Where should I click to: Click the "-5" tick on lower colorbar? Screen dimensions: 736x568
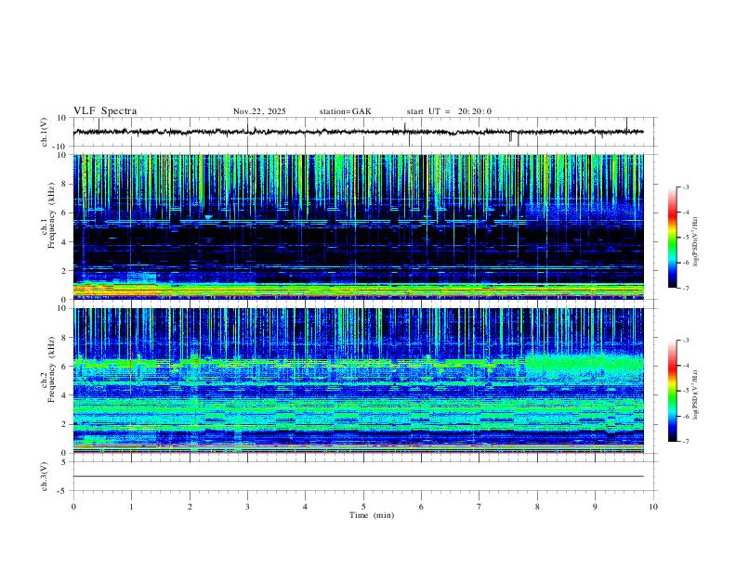[685, 391]
